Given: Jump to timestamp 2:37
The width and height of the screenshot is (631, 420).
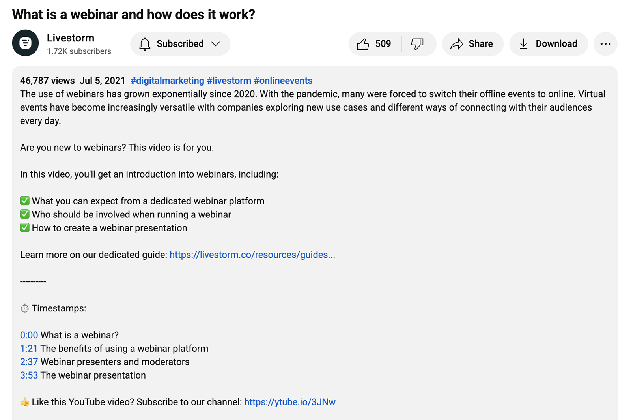Looking at the screenshot, I should (x=29, y=362).
